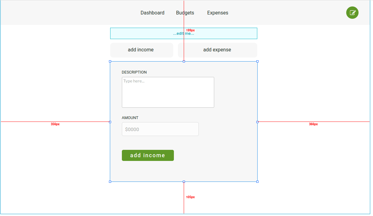This screenshot has width=373, height=216.
Task: Click the Amount '$0000' input box
Action: click(x=160, y=129)
